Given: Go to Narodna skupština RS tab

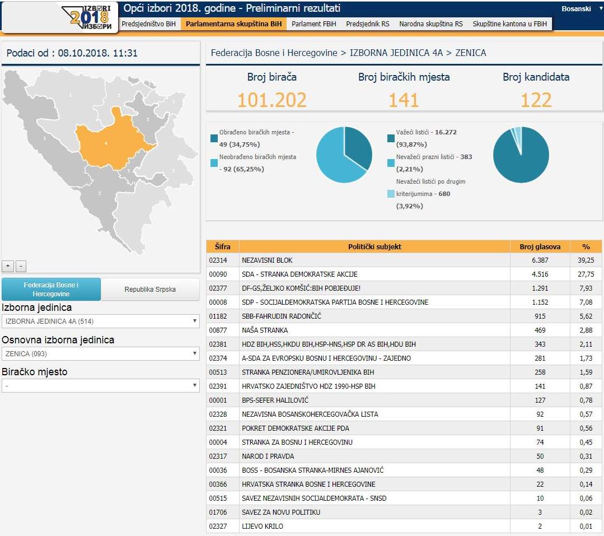Looking at the screenshot, I should coord(430,24).
